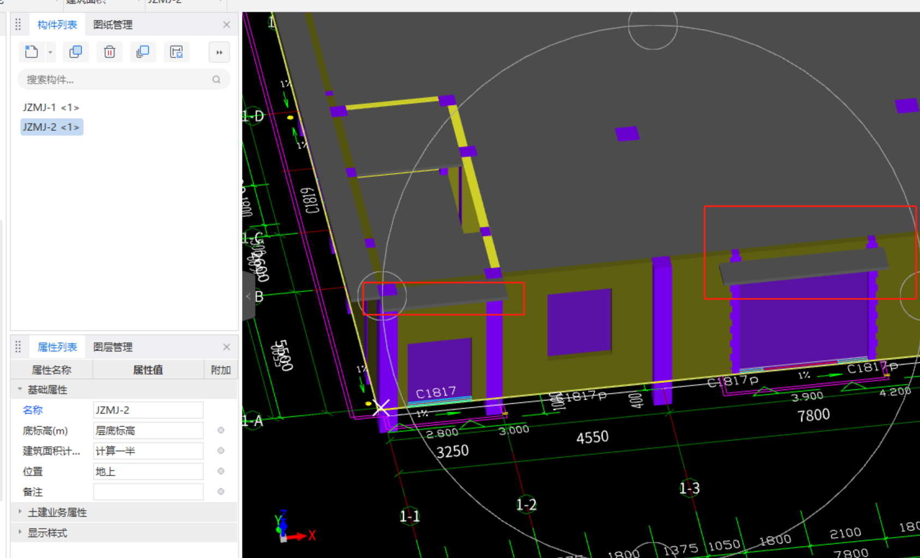This screenshot has height=558, width=920.
Task: Toggle the 附加 option for 位置
Action: (221, 471)
